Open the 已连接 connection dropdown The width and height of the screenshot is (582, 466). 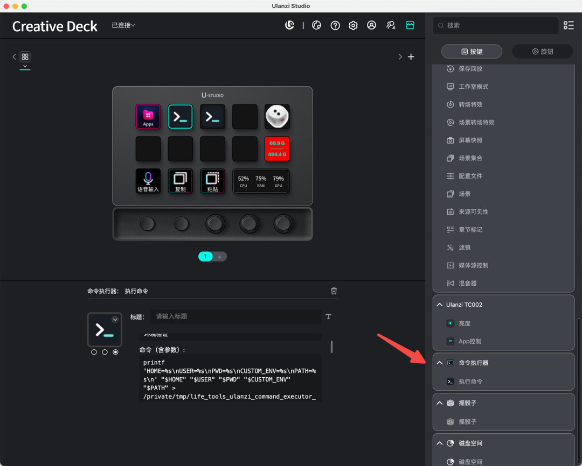[123, 25]
